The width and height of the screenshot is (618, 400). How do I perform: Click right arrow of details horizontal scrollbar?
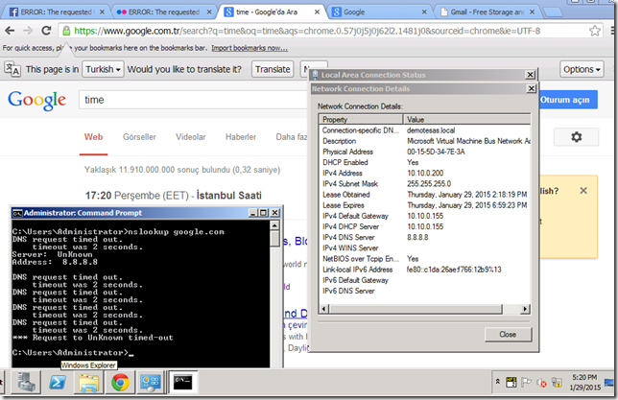pyautogui.click(x=525, y=309)
